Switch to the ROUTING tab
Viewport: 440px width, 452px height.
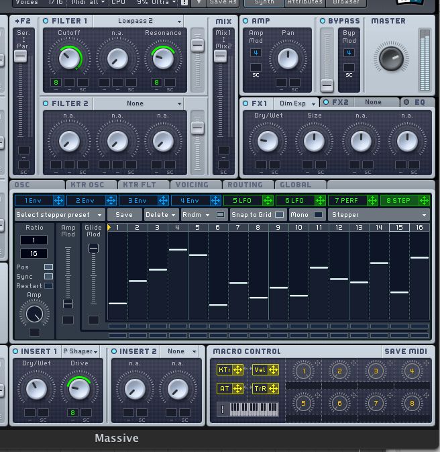click(x=249, y=185)
